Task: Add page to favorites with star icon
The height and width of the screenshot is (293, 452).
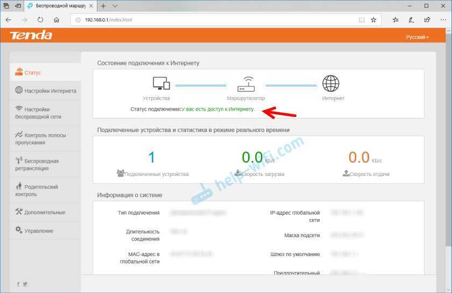Action: pos(373,20)
